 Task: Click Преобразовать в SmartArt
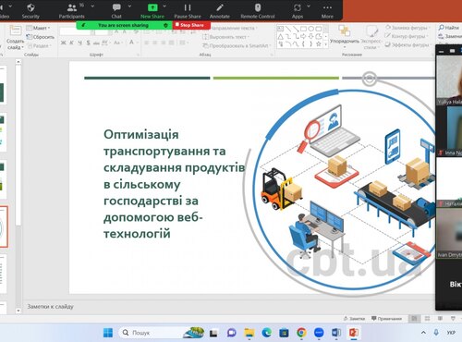(237, 45)
